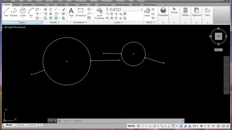Expand the Utilities panel arrow
Viewport: 232px width, 130px height.
[x=185, y=22]
